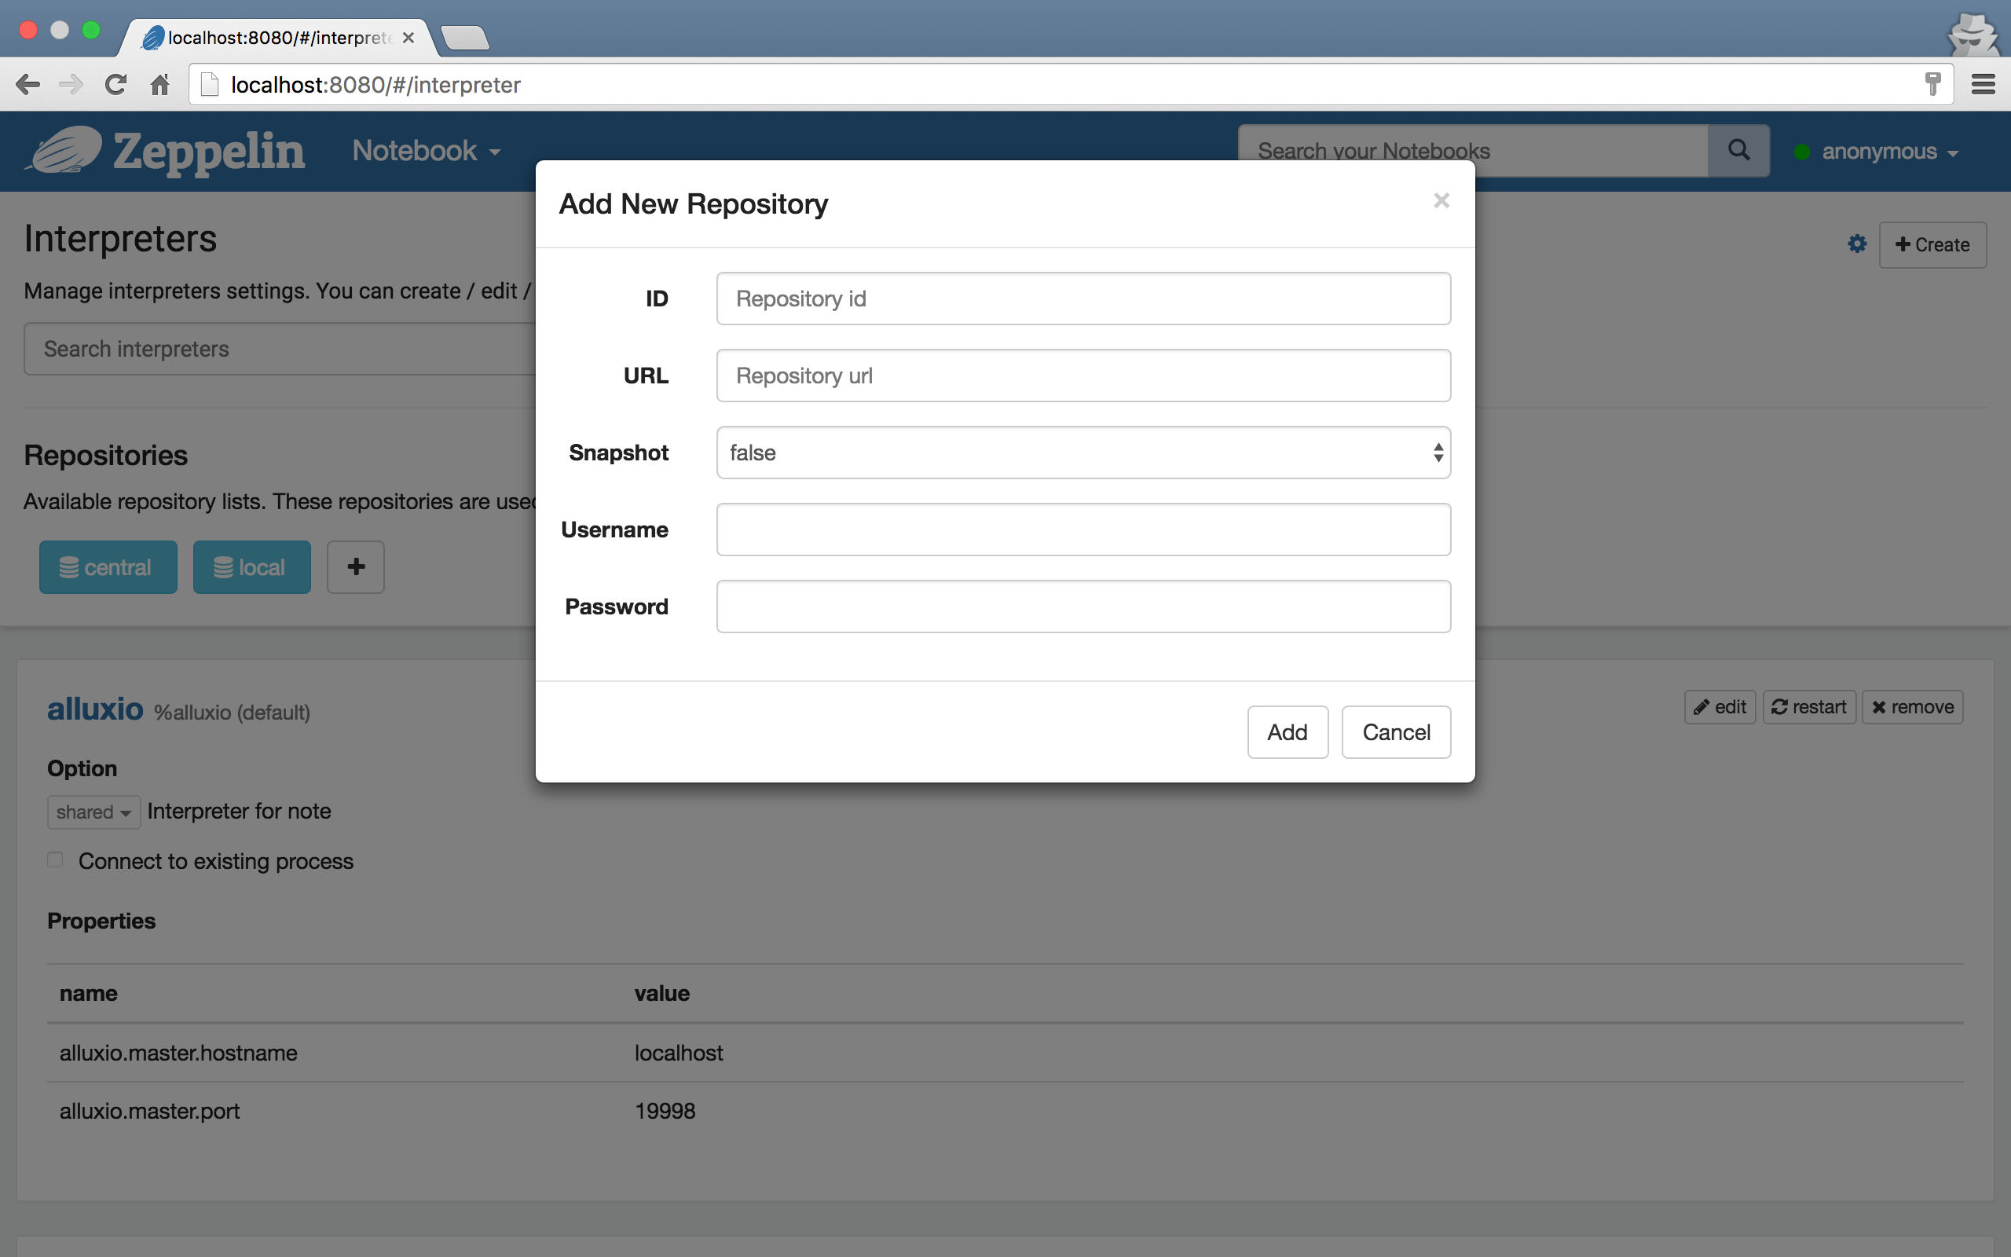This screenshot has width=2011, height=1257.
Task: Reload the page with browser refresh icon
Action: click(115, 85)
